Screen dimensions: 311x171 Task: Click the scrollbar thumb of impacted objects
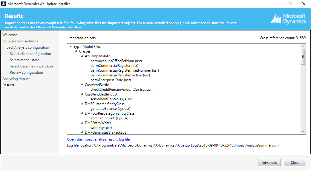coord(303,56)
